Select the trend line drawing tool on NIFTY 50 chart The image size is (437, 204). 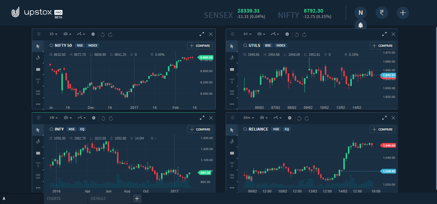click(38, 57)
